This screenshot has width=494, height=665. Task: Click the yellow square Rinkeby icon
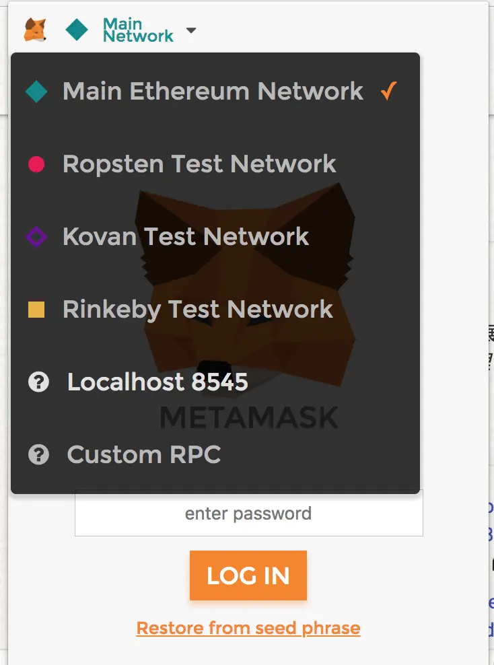(36, 310)
